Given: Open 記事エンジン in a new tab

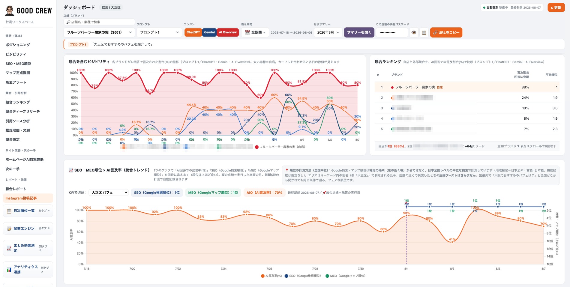Looking at the screenshot, I should (x=28, y=229).
